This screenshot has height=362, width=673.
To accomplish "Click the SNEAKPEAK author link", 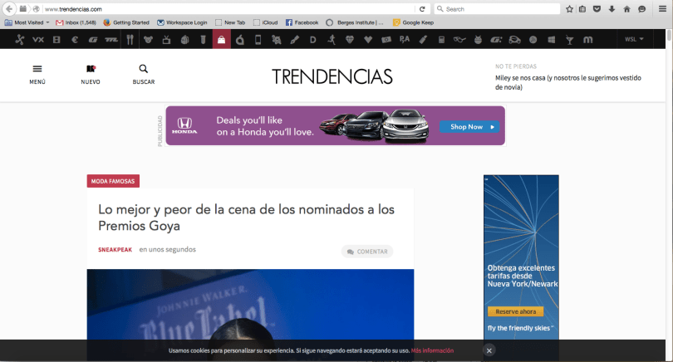I will click(x=115, y=250).
